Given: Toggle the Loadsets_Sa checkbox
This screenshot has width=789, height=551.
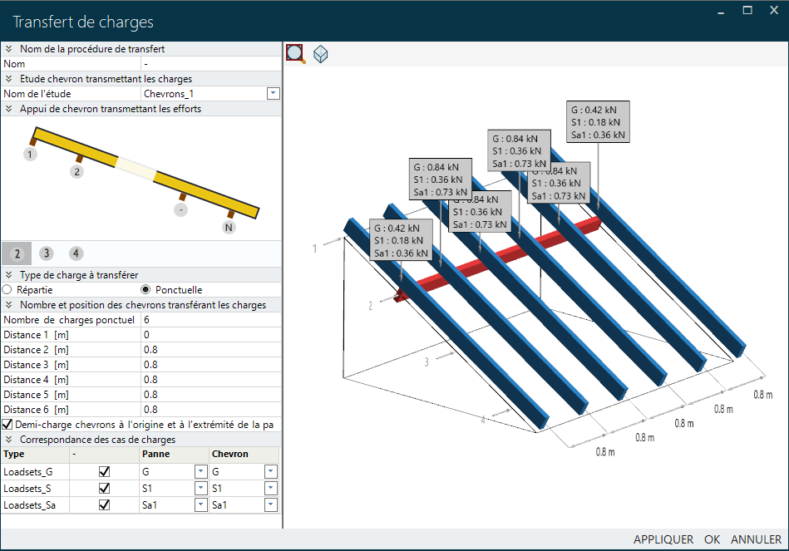Looking at the screenshot, I should tap(104, 504).
